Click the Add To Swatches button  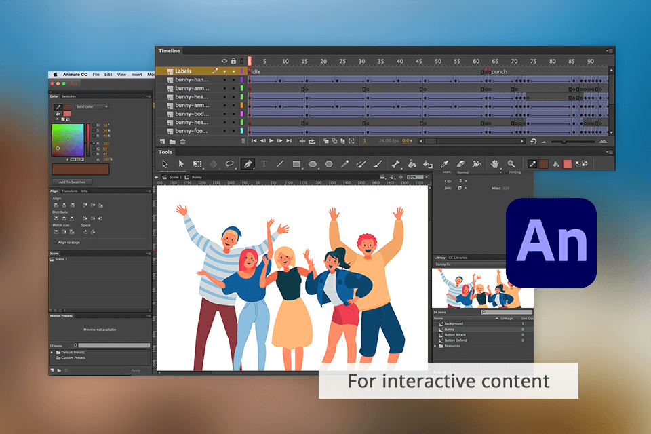point(73,182)
